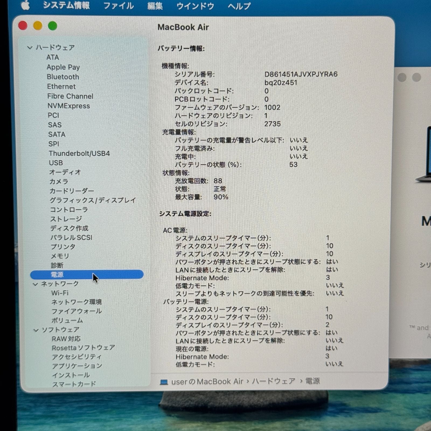
Task: Select Rosettaソフトウェア in the sidebar
Action: (84, 348)
